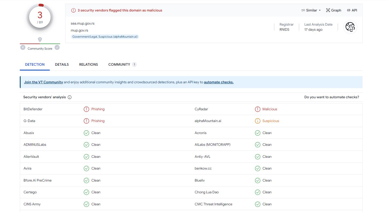This screenshot has height=212, width=388.
Task: Click the AILabs (MONITORAPP) clean check icon
Action: click(258, 145)
